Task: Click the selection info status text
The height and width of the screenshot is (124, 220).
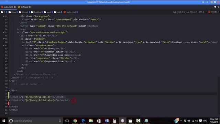Action: pyautogui.click(x=179, y=12)
